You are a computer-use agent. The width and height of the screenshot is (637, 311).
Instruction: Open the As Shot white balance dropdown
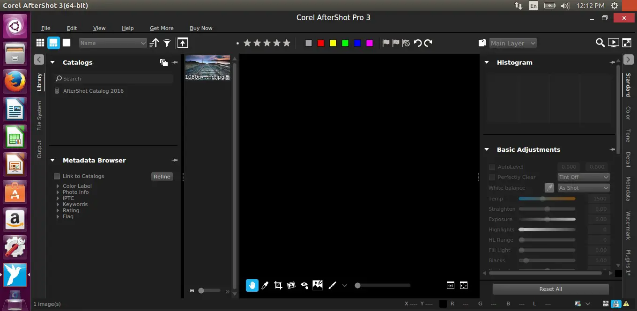coord(584,188)
